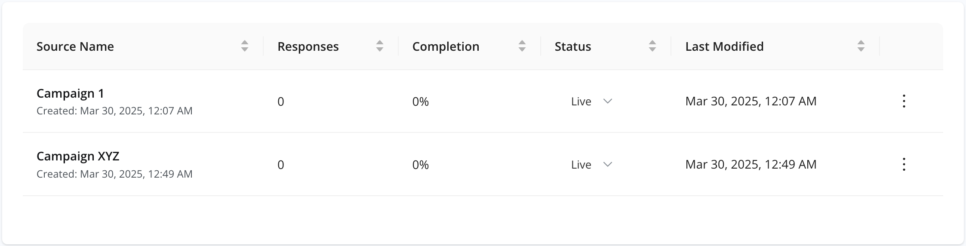Select the Status column header label
The width and height of the screenshot is (966, 246).
click(573, 46)
